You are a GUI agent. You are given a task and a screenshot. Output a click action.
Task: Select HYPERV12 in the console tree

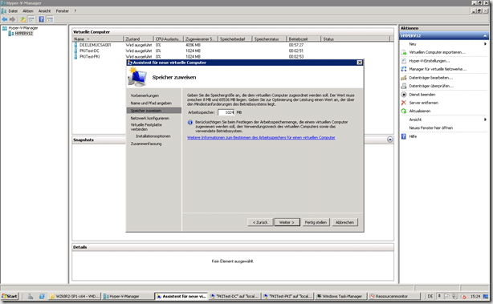[x=23, y=34]
